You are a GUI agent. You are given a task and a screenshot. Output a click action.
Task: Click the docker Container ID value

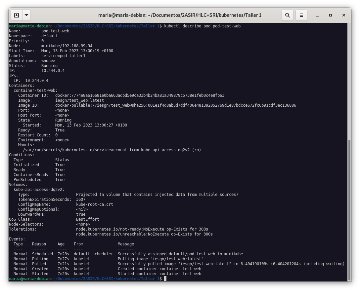(x=140, y=95)
